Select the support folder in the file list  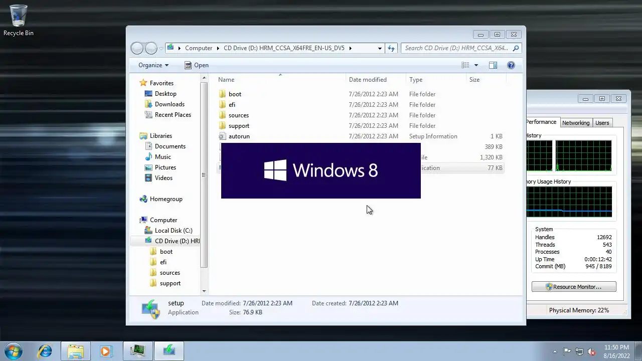pyautogui.click(x=239, y=126)
